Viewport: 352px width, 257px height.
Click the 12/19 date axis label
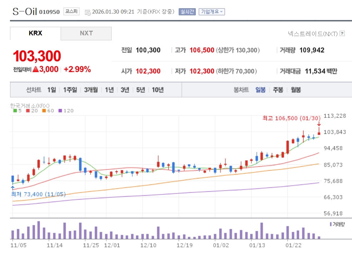click(x=184, y=245)
